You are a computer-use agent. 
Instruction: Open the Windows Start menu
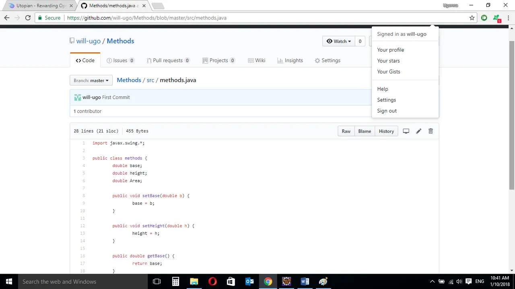pos(9,281)
